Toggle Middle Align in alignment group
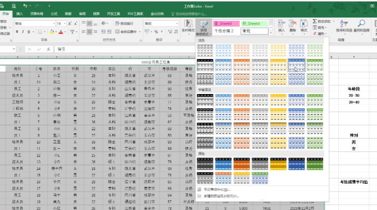This screenshot has height=210, width=377. tap(90, 24)
